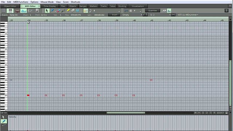
Task: Select the eraser tool
Action: 59,11
